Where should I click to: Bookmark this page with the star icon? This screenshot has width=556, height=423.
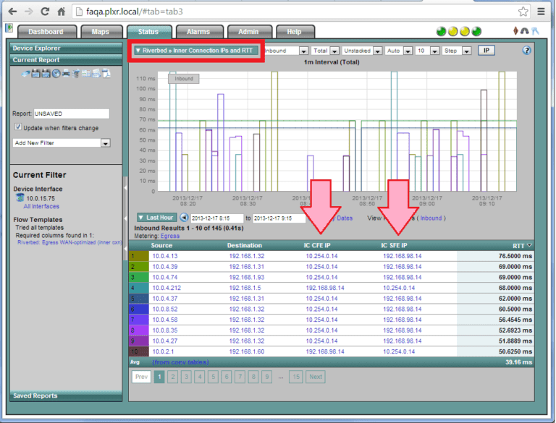click(x=523, y=12)
